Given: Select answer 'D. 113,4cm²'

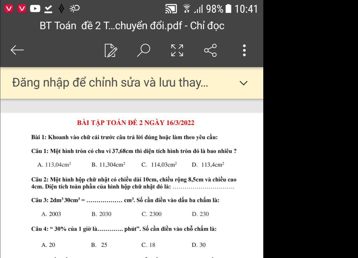Looking at the screenshot, I should tap(208, 164).
